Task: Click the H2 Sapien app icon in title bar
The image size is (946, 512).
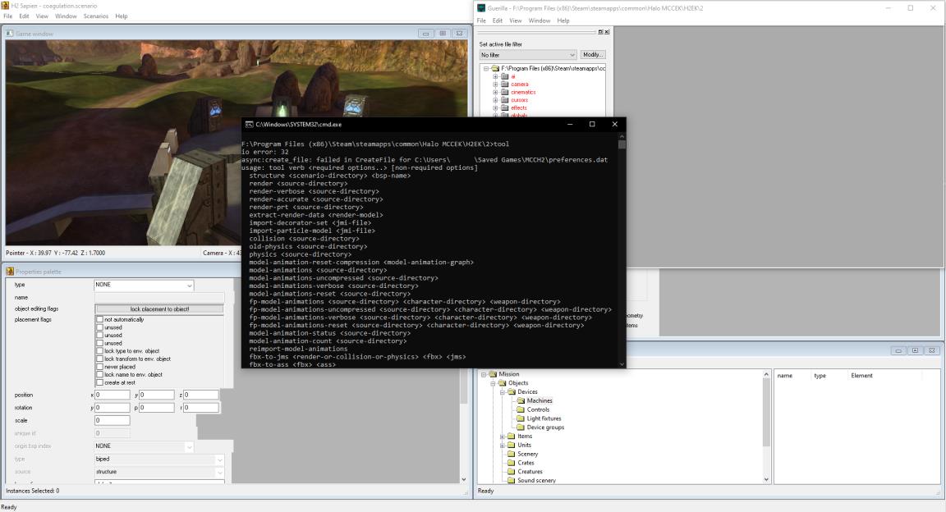Action: tap(5, 6)
